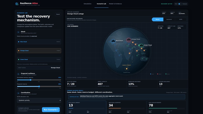This screenshot has height=114, width=203.
Task: Click the Draft Shock Orange Cloud field
Action: [x=39, y=68]
